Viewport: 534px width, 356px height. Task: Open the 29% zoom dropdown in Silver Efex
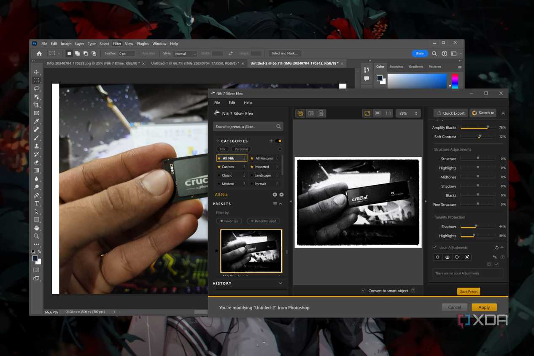[408, 113]
